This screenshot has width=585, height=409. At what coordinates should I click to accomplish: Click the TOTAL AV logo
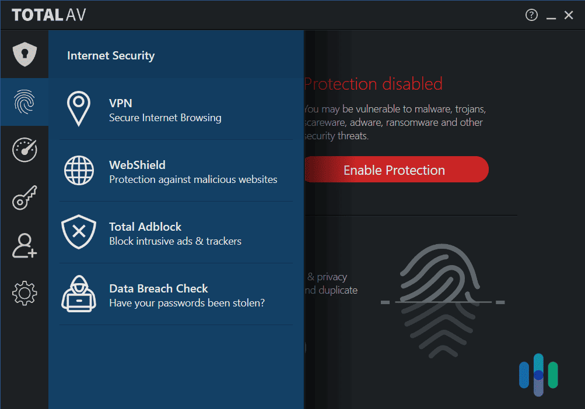(48, 15)
